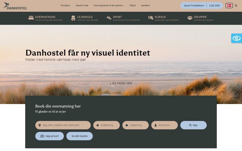This screenshot has width=242, height=151.
Task: Click the headline Danhostel får ny visuel identitet
Action: click(x=88, y=53)
